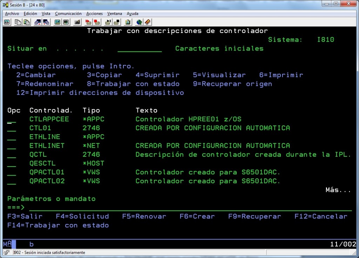Select controller name ETHLINET

(x=47, y=145)
